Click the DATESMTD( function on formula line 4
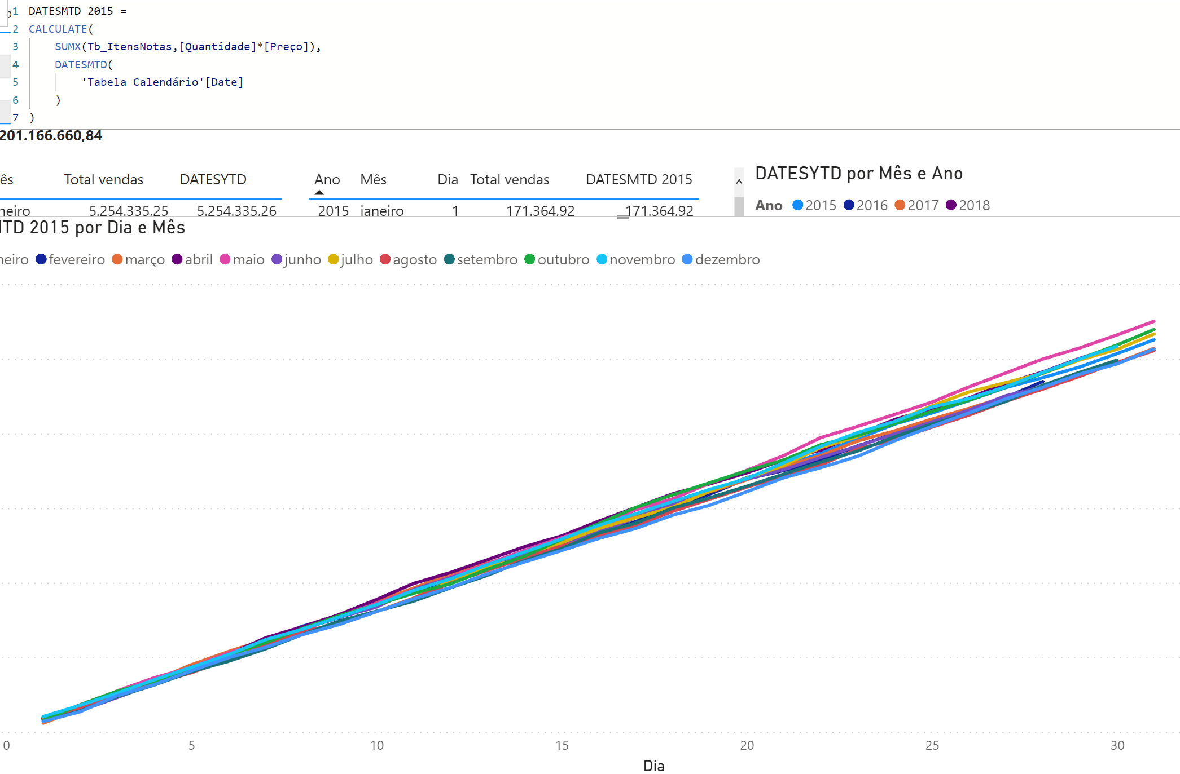The image size is (1180, 774). point(84,65)
